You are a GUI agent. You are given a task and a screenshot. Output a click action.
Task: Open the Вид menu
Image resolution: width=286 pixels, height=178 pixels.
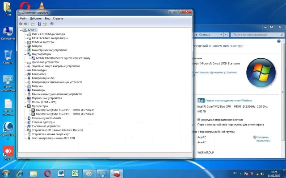(47, 19)
